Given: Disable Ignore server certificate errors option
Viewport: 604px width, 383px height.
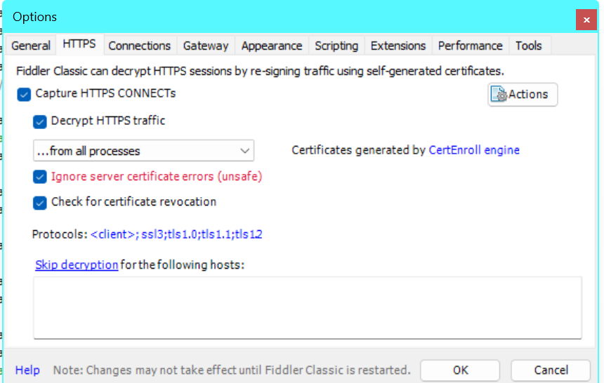Looking at the screenshot, I should pos(39,177).
